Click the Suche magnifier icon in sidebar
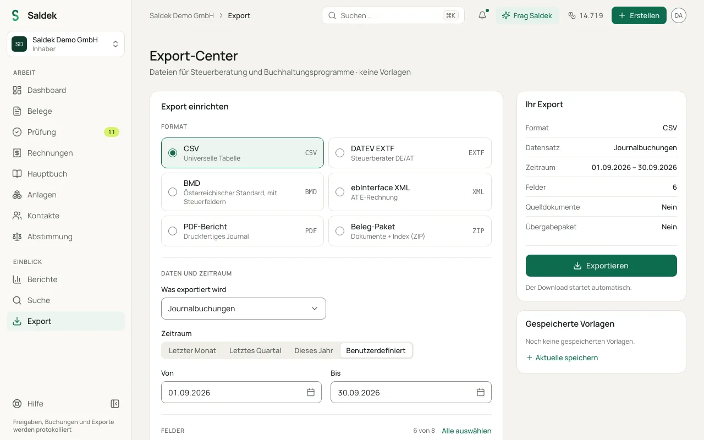Screen dimensions: 704x440 [x=17, y=300]
